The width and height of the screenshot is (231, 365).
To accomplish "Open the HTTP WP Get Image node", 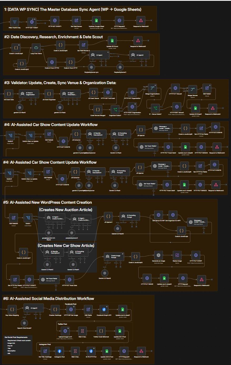I will tap(71, 309).
